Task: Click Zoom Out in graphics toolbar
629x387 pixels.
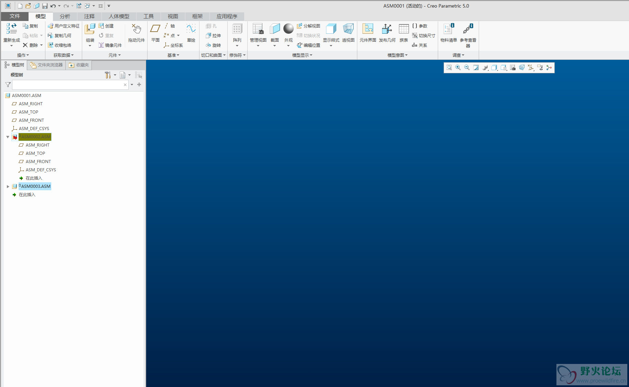Action: click(x=467, y=68)
